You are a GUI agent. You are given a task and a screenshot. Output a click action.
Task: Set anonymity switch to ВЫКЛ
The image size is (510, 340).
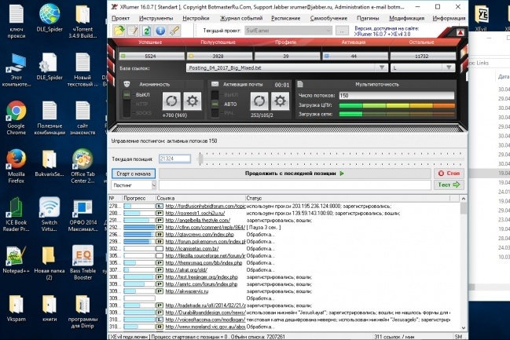pyautogui.click(x=142, y=95)
